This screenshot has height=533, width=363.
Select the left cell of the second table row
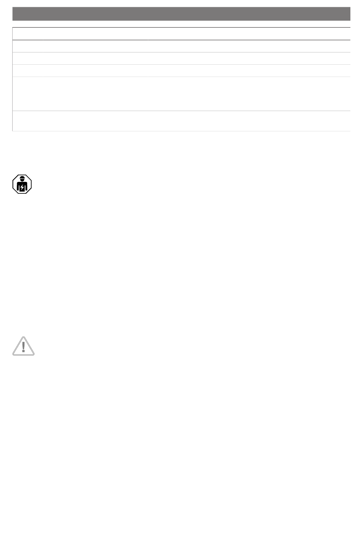pyautogui.click(x=80, y=46)
